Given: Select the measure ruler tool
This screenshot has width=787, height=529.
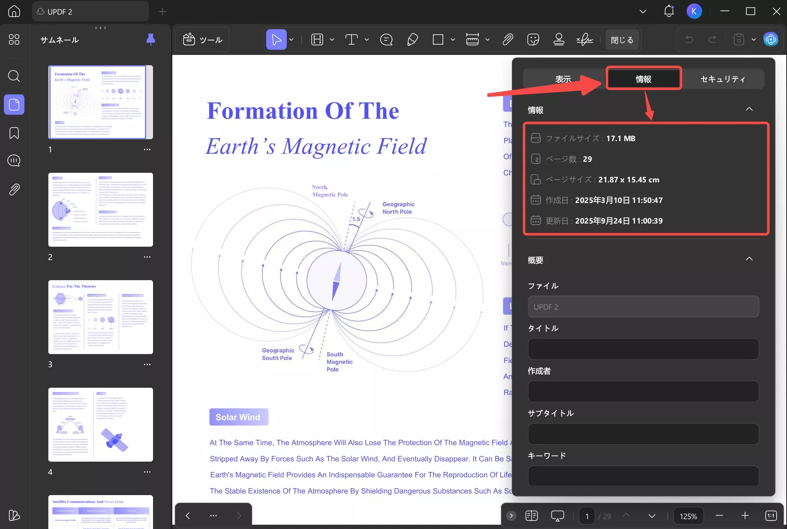Looking at the screenshot, I should [472, 40].
